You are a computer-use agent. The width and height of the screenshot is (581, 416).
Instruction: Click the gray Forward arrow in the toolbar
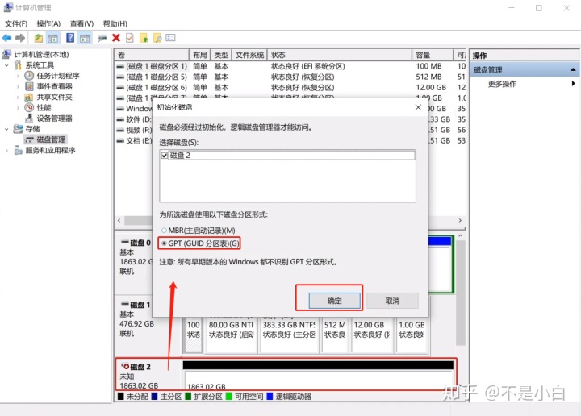(20, 38)
